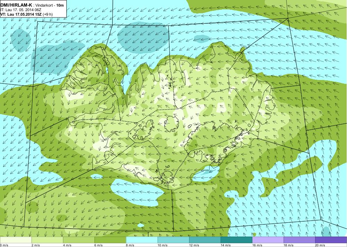The image size is (347, 247).
Task: Click the "8 m/s" legend label
Action: click(x=130, y=245)
